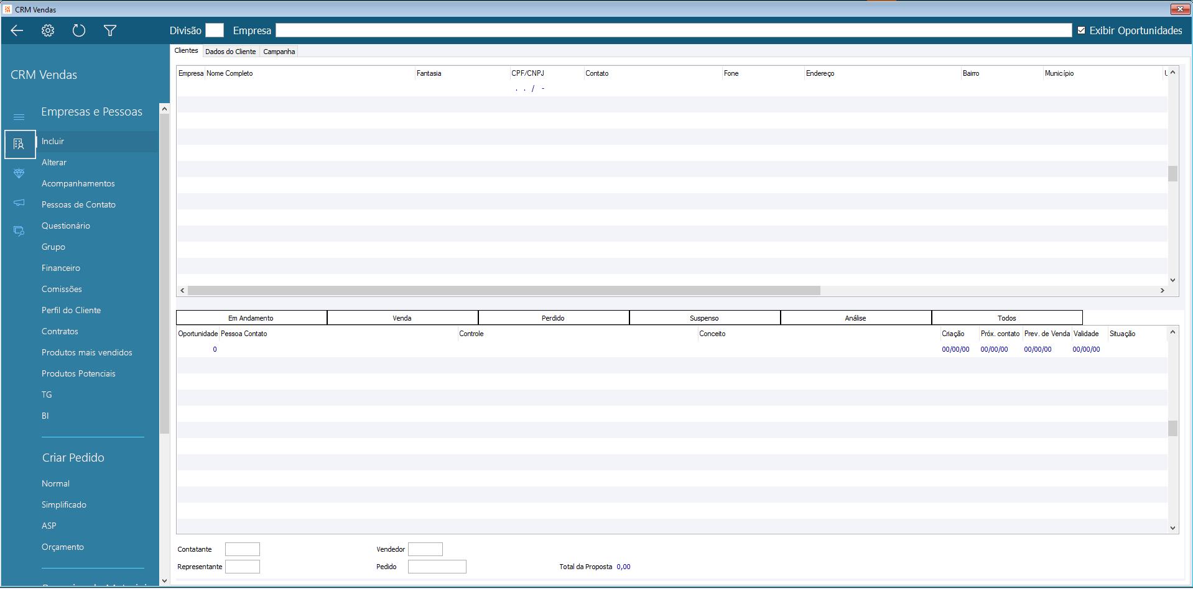Click the Representante input field
Screen dimensions: 1193x589
point(243,567)
